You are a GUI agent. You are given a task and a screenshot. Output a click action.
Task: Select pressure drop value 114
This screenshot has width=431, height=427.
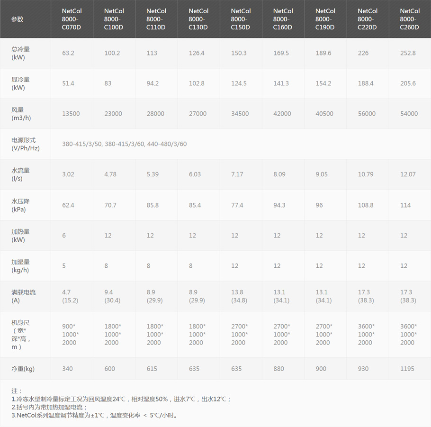pos(405,205)
